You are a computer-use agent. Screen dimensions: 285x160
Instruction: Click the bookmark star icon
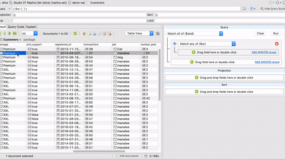coord(278,2)
